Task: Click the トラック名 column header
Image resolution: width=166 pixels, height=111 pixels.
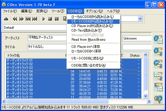Action: tap(34, 55)
